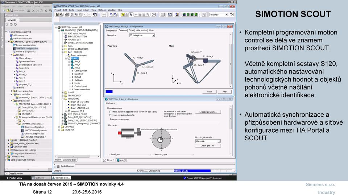Switch to the Units tab
This screenshot has width=348, height=195.
pos(152,30)
